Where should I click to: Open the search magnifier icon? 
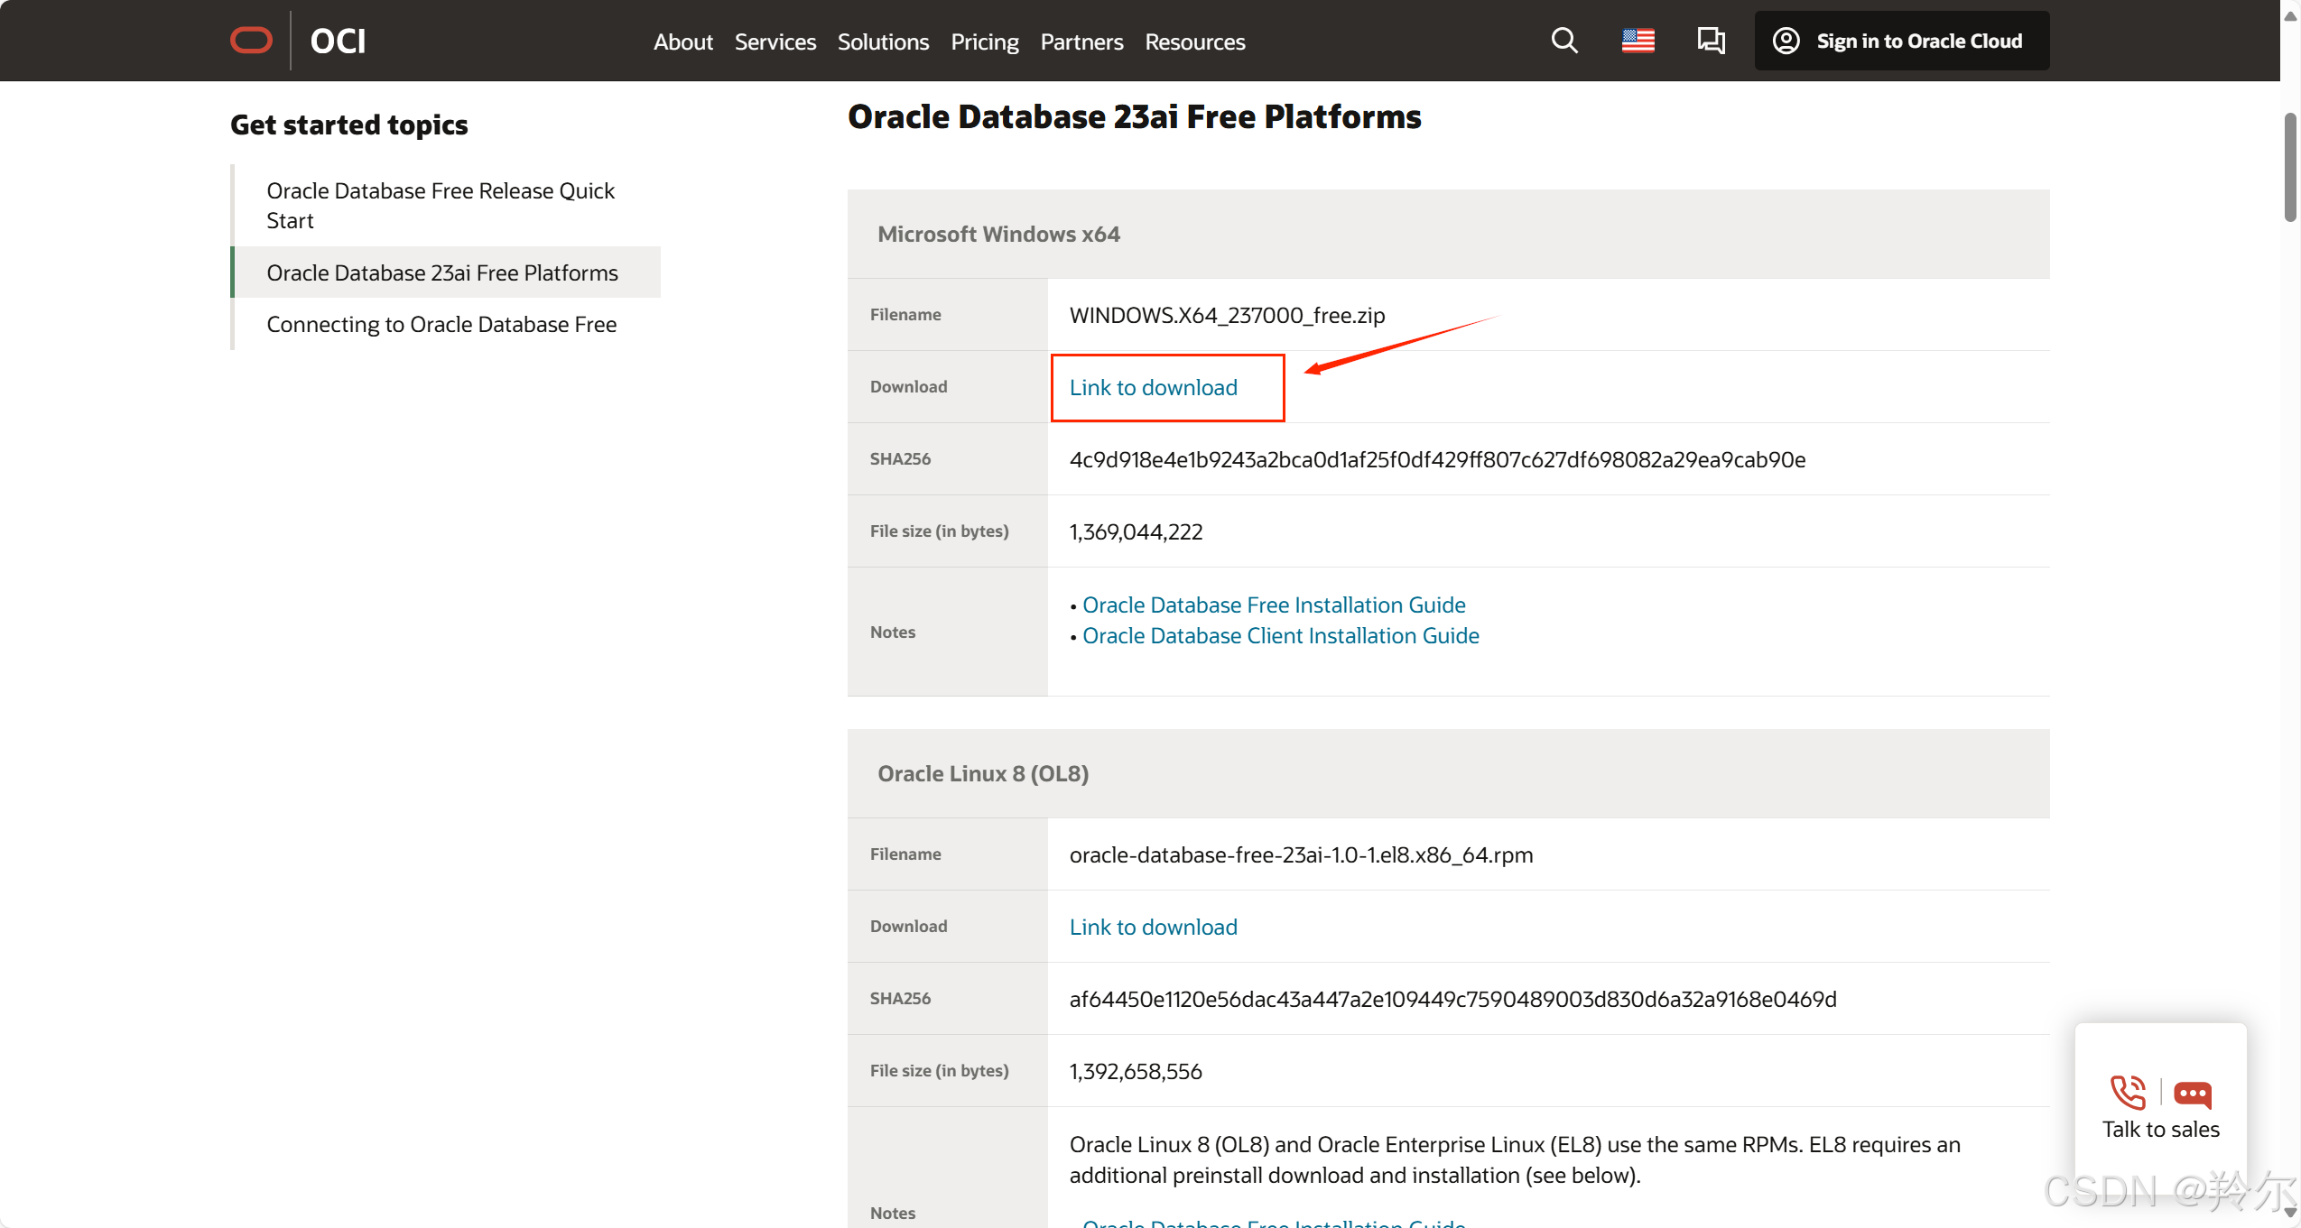click(x=1564, y=41)
